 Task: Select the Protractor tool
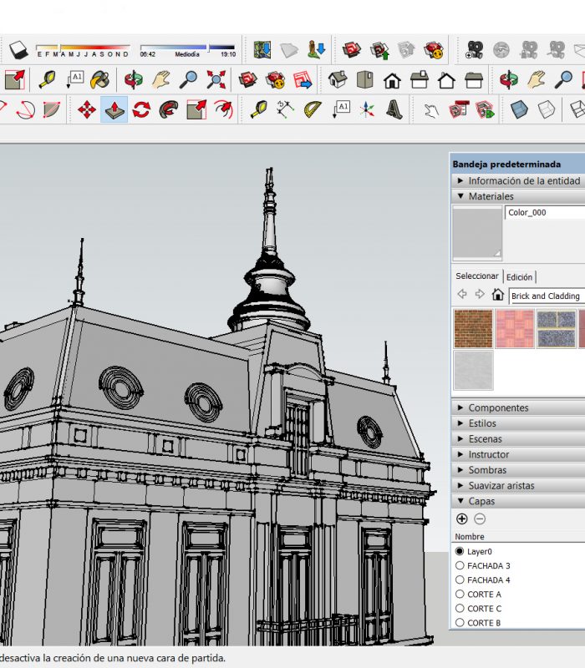point(313,109)
